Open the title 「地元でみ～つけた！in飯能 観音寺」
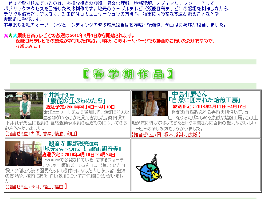269x199 pixels. pyautogui.click(x=82, y=149)
